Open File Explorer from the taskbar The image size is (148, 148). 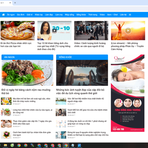(5, 145)
